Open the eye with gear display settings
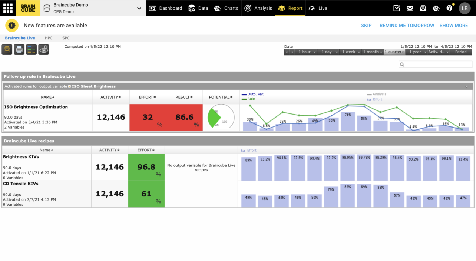 [x=44, y=49]
